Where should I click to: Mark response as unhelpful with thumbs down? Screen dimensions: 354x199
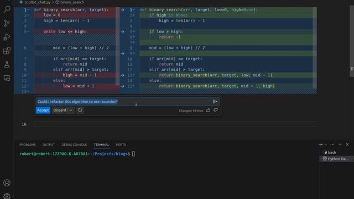tap(216, 110)
